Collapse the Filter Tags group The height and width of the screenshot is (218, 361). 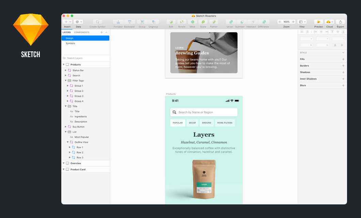[66, 81]
